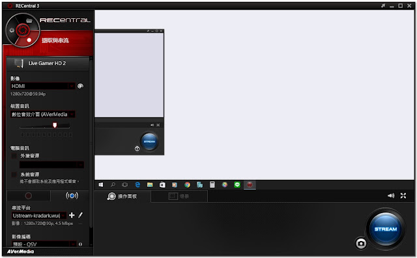Click Calculator icon in the captured taskbar
The width and height of the screenshot is (417, 258).
pyautogui.click(x=212, y=184)
